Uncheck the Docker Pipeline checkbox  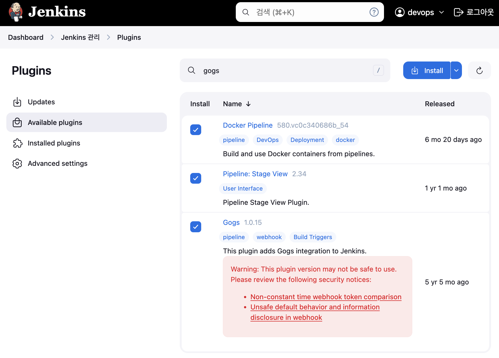(x=196, y=130)
